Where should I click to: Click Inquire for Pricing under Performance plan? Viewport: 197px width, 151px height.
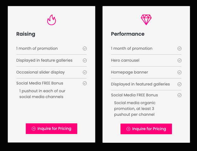pyautogui.click(x=146, y=129)
